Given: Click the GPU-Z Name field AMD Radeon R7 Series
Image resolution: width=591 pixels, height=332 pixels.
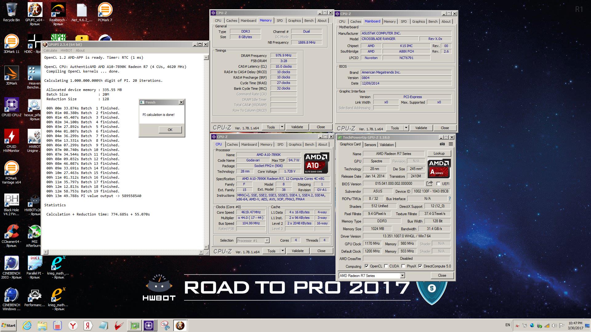Looking at the screenshot, I should (393, 154).
